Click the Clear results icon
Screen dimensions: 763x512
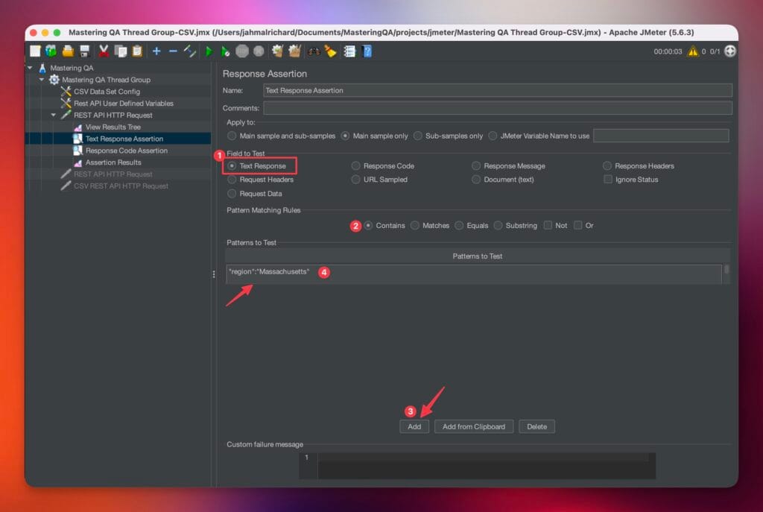pos(277,51)
